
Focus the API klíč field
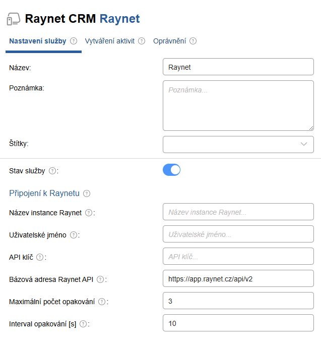(238, 256)
